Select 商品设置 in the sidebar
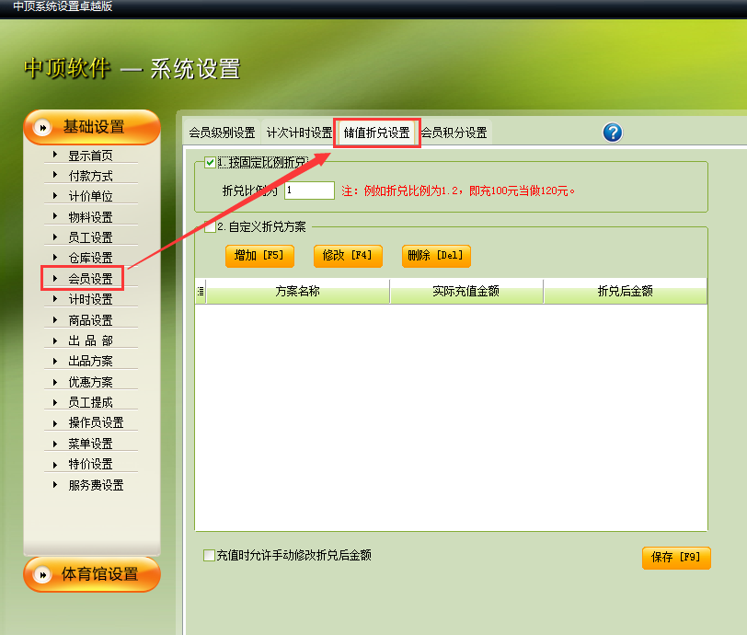Image resolution: width=747 pixels, height=635 pixels. pos(90,320)
